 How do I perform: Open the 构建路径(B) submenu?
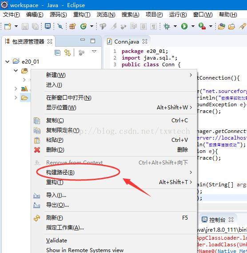[114, 173]
